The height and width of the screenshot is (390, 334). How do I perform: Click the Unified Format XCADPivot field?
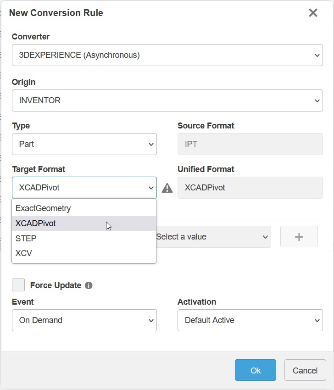[250, 188]
